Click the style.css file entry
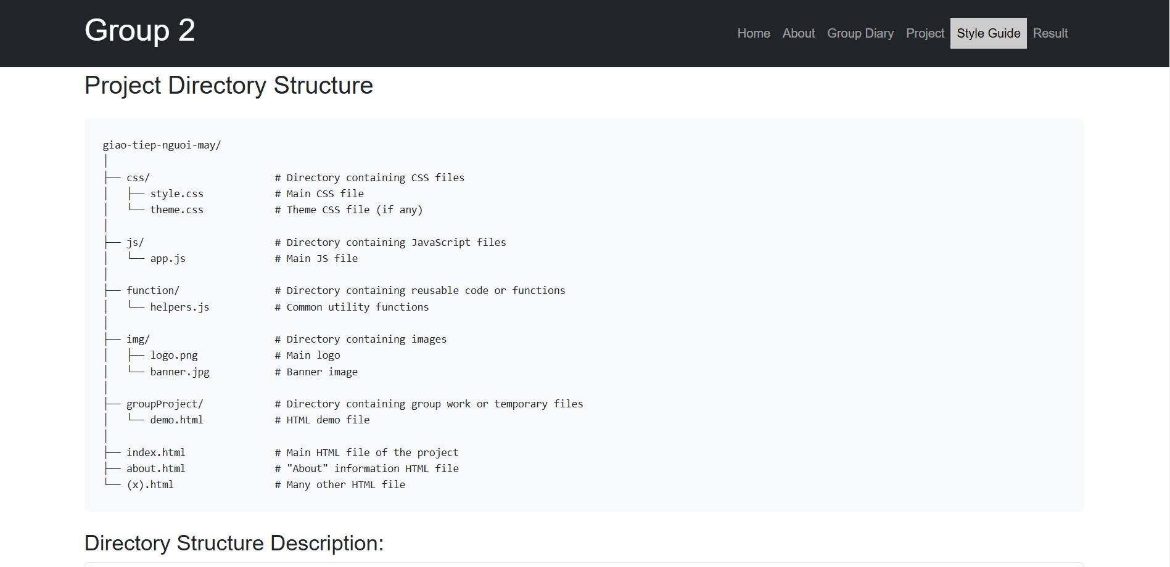 [x=176, y=194]
